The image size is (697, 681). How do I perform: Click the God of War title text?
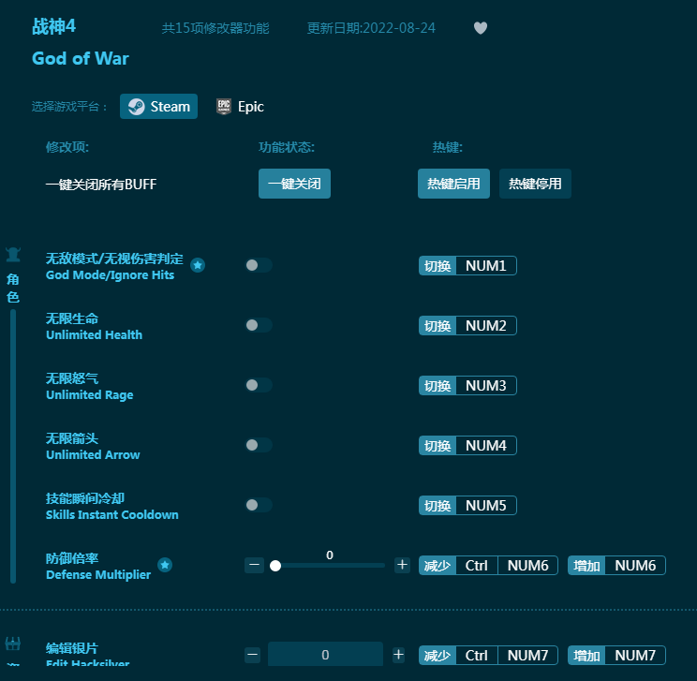coord(81,59)
